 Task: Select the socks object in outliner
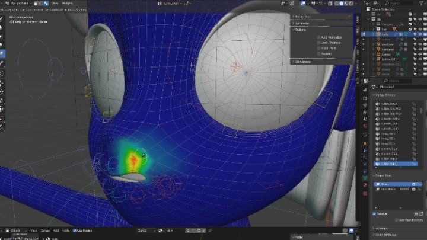(386, 74)
